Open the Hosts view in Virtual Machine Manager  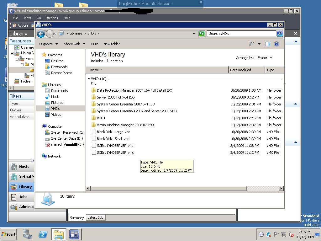21,167
